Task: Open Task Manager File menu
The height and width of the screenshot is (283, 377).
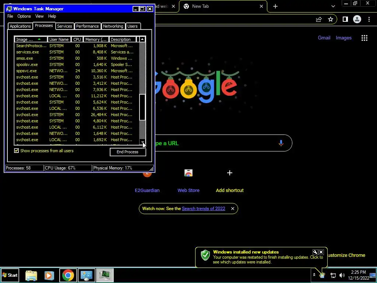Action: (10, 16)
